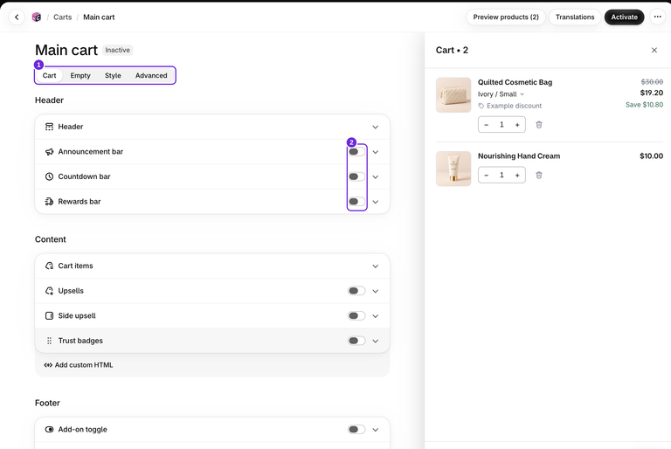Click the Example discount label
Viewport: 671px width, 449px height.
coord(514,106)
